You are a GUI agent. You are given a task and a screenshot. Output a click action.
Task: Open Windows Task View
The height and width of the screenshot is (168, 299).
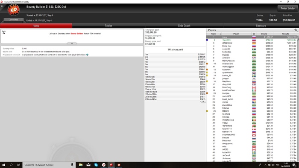(18, 165)
